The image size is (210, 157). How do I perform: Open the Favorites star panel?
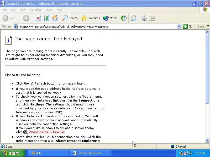click(x=90, y=18)
